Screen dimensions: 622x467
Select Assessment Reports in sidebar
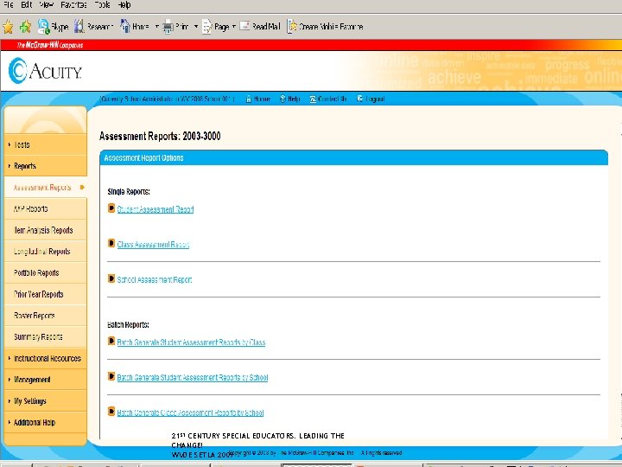tap(46, 188)
